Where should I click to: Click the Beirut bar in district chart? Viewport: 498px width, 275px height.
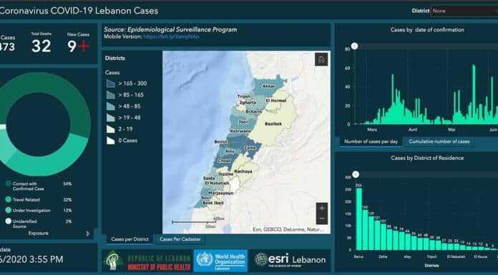point(359,219)
